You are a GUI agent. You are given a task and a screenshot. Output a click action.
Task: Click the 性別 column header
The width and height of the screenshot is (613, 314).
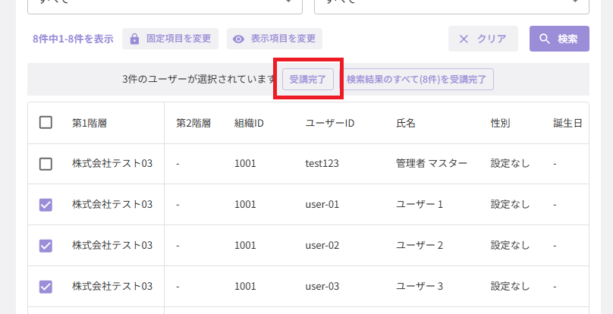pyautogui.click(x=501, y=123)
